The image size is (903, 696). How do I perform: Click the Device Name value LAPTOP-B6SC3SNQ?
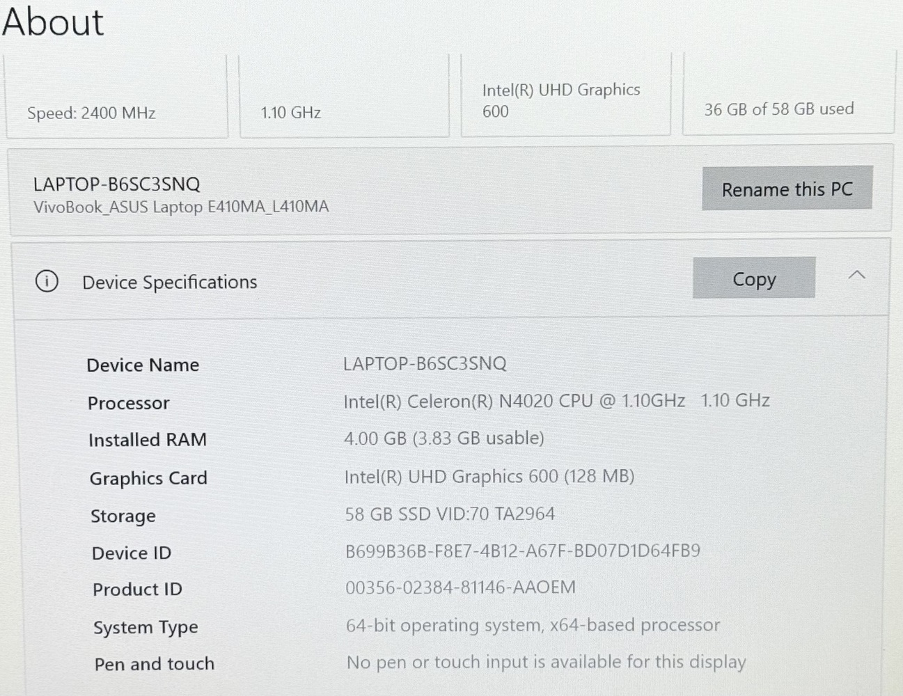point(425,363)
